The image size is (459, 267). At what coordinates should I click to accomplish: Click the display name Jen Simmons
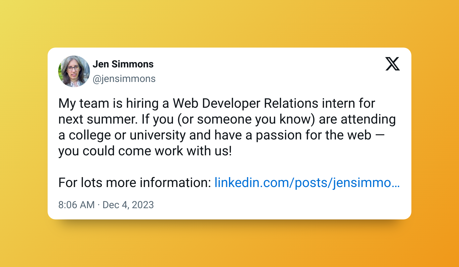(x=123, y=64)
